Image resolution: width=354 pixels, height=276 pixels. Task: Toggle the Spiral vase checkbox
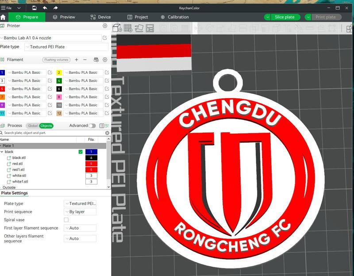pos(66,220)
